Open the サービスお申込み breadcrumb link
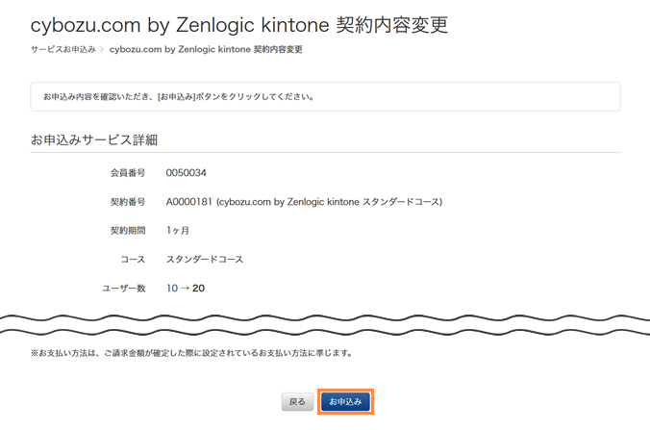Screen dimensions: 650x430 62,49
